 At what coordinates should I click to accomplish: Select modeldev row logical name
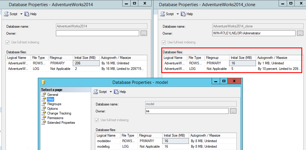pos(108,141)
